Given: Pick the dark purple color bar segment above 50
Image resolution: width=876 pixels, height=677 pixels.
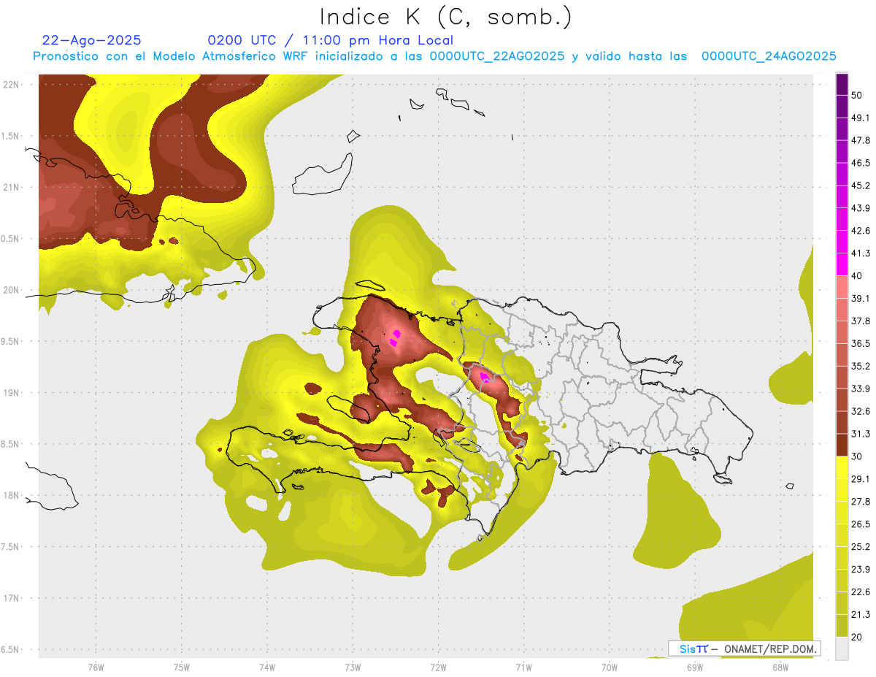Looking at the screenshot, I should 842,85.
